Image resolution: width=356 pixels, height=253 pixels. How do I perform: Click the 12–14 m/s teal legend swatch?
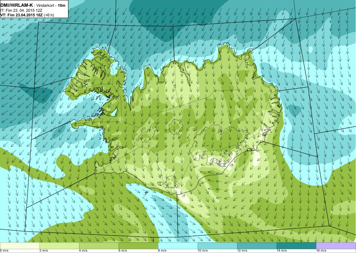click(257, 246)
